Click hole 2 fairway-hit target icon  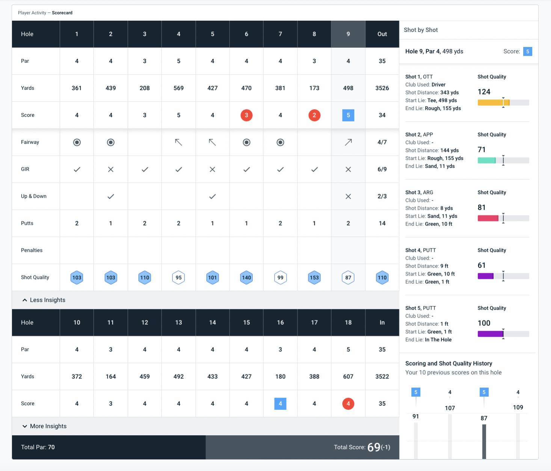[x=111, y=142]
